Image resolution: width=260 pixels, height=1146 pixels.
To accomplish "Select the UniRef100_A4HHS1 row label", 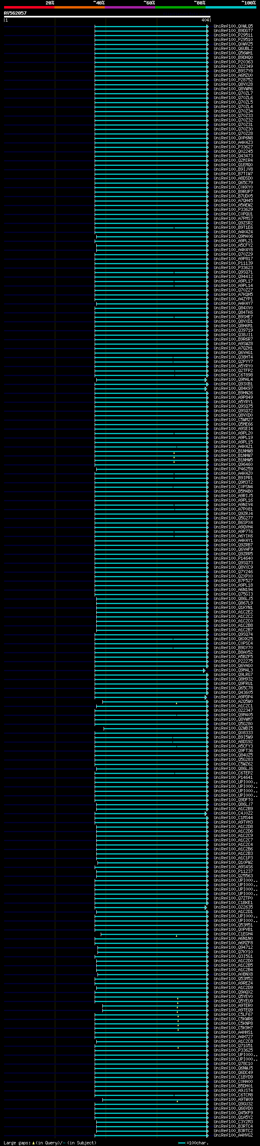I will click(x=233, y=1032).
